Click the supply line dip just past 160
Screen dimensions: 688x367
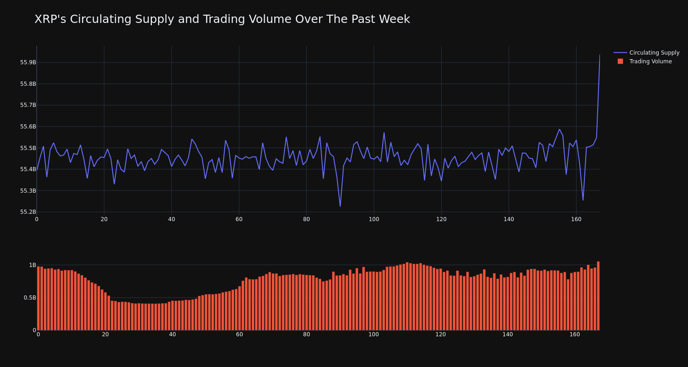tap(583, 200)
